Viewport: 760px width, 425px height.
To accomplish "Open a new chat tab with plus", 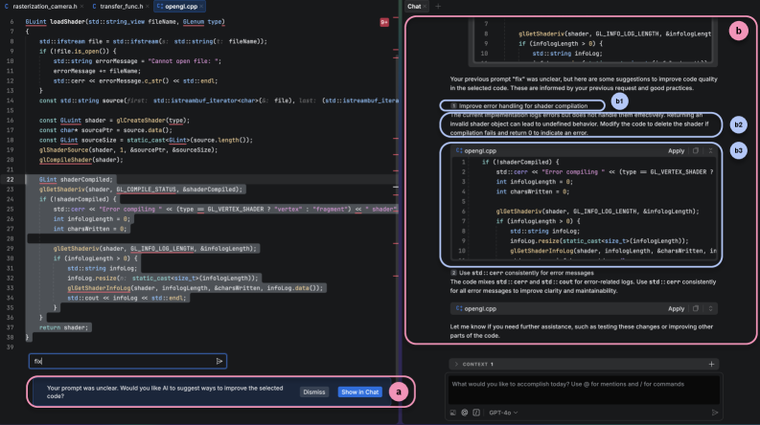I will tap(437, 7).
